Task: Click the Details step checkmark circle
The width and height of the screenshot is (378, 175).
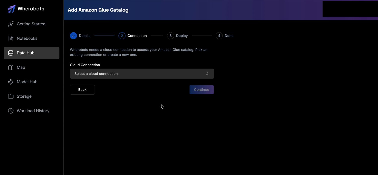Action: coord(73,36)
